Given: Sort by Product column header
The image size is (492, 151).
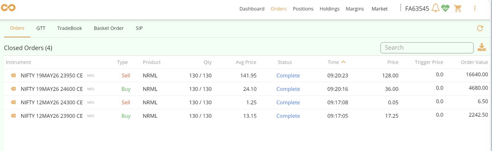Looking at the screenshot, I should pos(152,62).
